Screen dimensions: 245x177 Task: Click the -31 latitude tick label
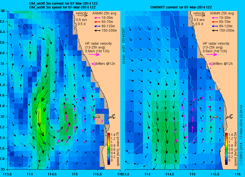click(2, 64)
